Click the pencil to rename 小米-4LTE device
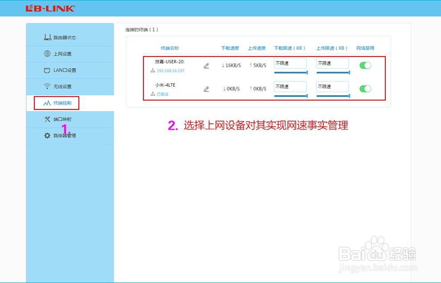This screenshot has width=441, height=283. coord(206,89)
